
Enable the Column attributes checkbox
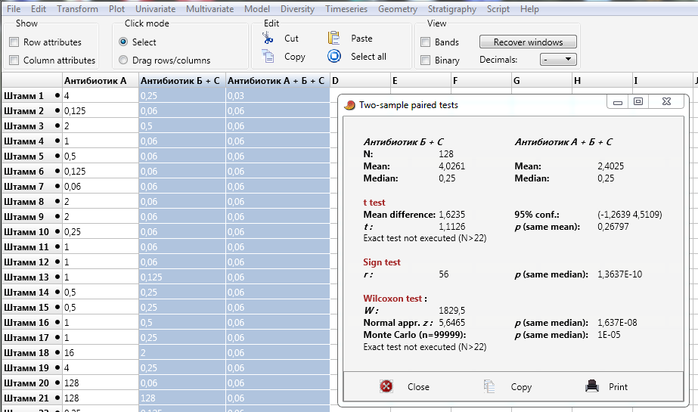14,60
